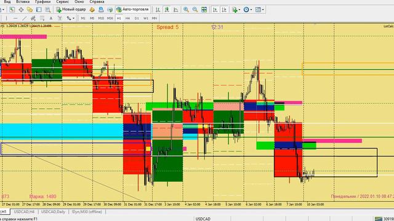The image size is (394, 221).
Task: Switch chart to line chart type
Action: tap(176, 10)
